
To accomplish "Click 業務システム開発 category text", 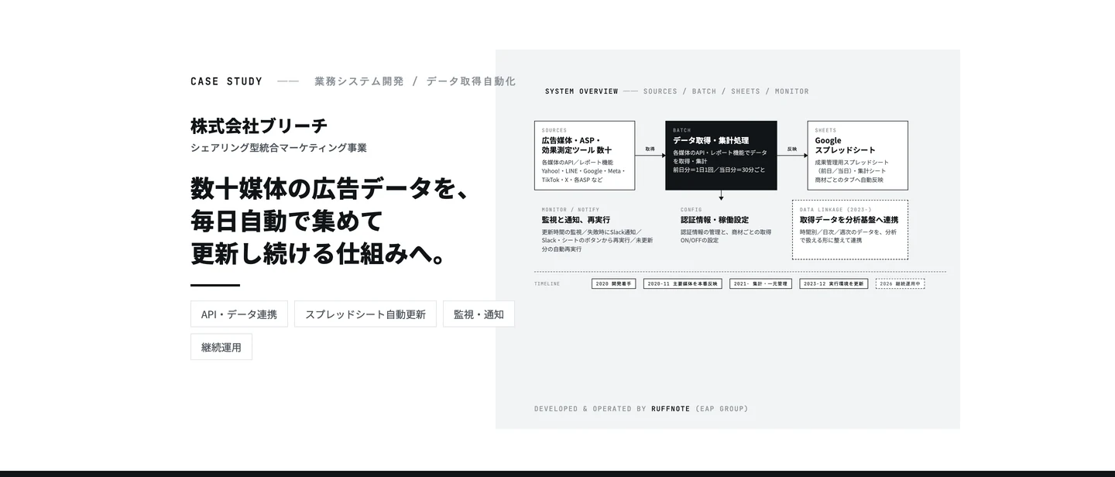I will 359,81.
